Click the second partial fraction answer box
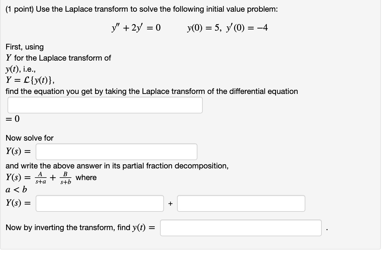387x254 pixels. [241, 203]
